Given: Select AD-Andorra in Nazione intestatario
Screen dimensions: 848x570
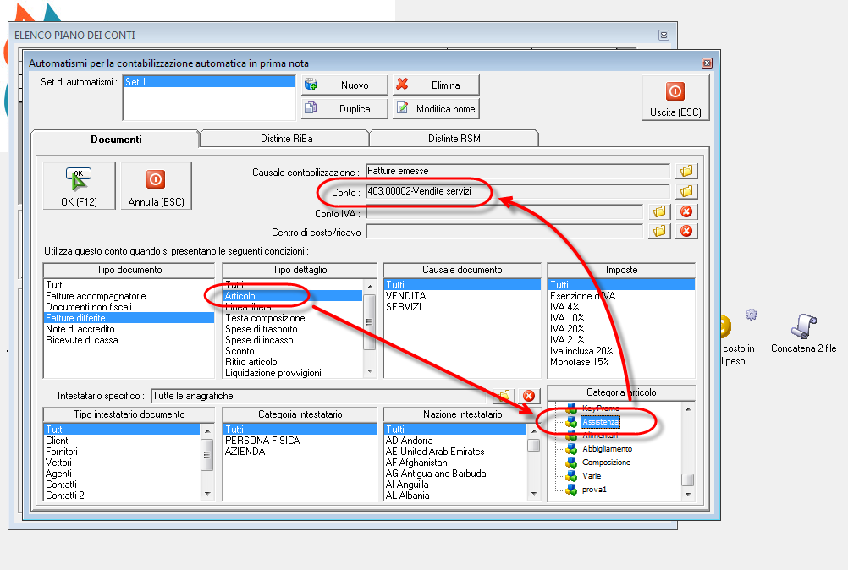Looking at the screenshot, I should click(455, 441).
